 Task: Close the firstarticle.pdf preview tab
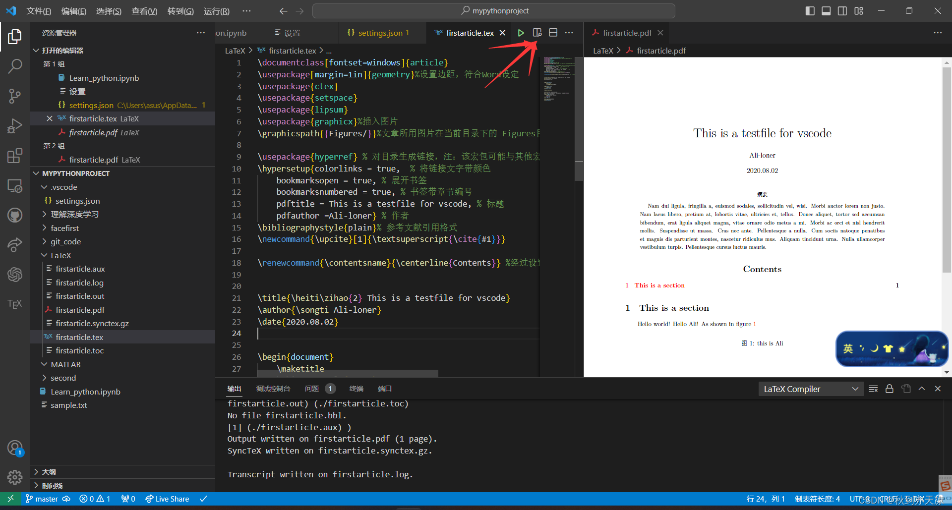[660, 33]
